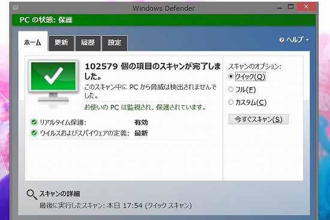Select the クイック(Q) scan radio button
Image resolution: width=330 pixels, height=220 pixels.
coord(231,77)
